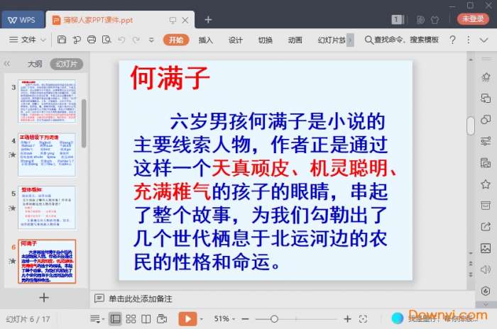Select slide 4 thumbnail
Image resolution: width=497 pixels, height=329 pixels.
click(x=47, y=155)
